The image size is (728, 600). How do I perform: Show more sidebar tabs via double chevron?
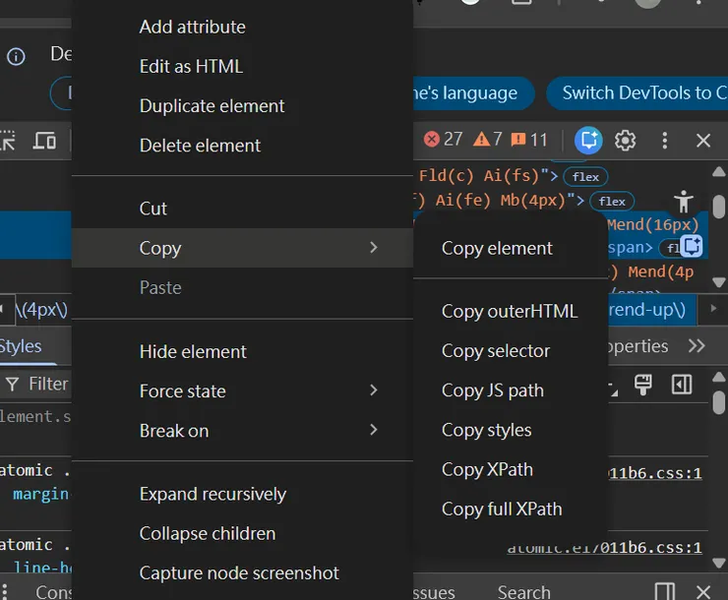697,346
